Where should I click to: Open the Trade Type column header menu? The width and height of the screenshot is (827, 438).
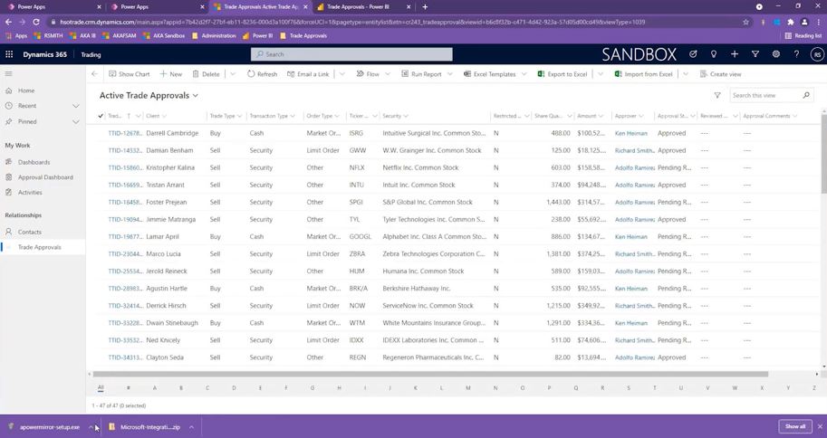(226, 116)
